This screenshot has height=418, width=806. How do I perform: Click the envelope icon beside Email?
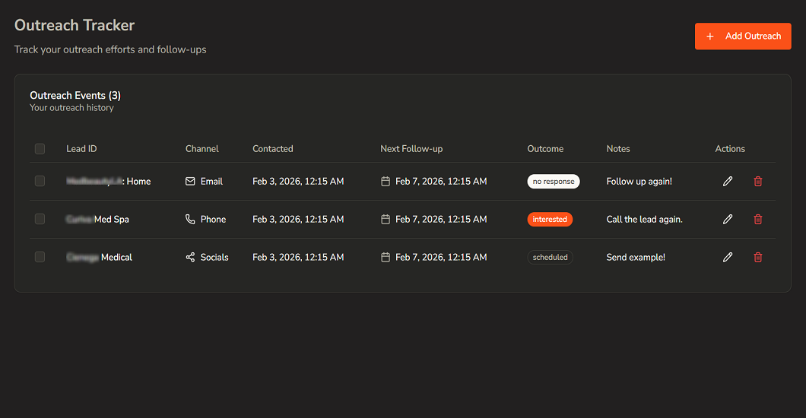[x=190, y=182]
